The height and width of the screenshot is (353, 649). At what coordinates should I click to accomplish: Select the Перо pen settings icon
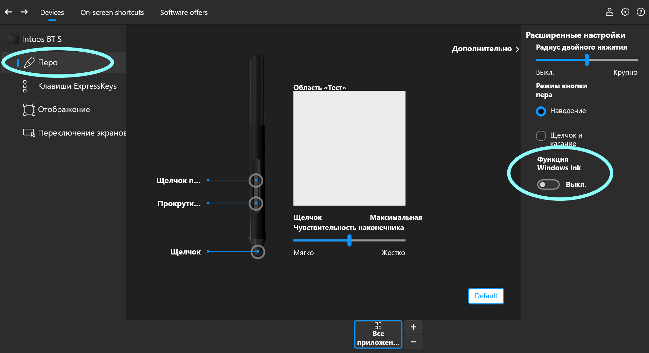(x=29, y=63)
